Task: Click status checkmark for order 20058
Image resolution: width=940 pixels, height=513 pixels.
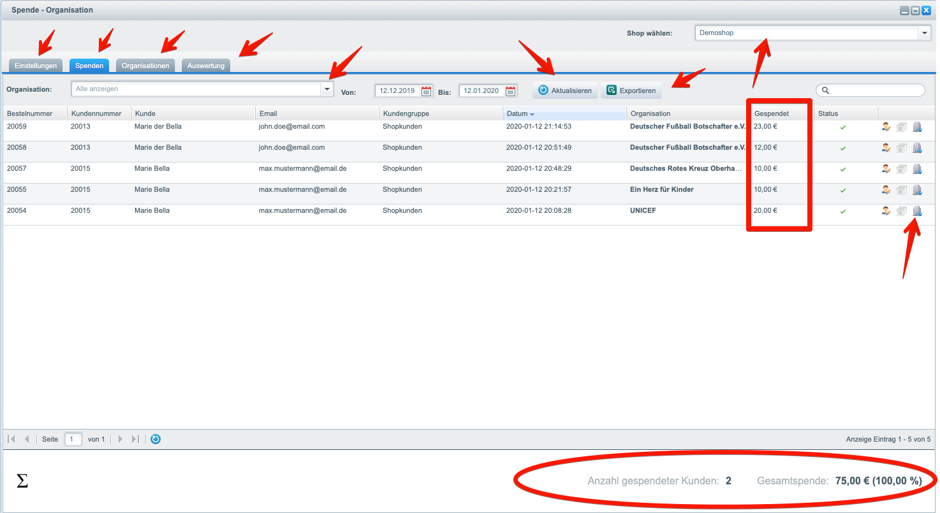Action: pos(843,148)
